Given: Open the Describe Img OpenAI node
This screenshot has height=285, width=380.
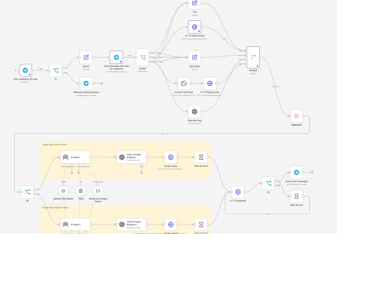Looking at the screenshot, I should [x=195, y=111].
